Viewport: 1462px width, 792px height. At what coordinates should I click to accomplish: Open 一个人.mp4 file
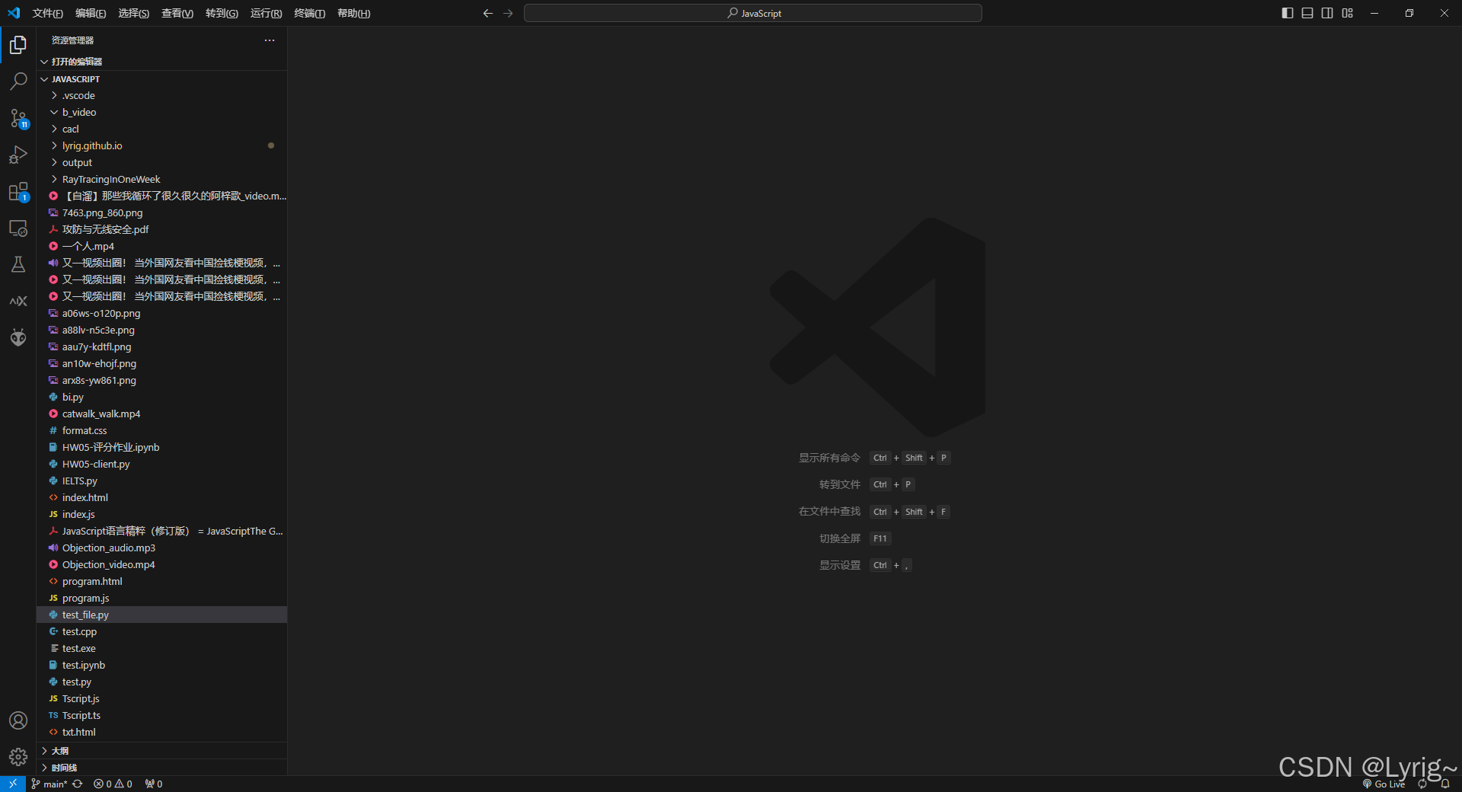161,246
